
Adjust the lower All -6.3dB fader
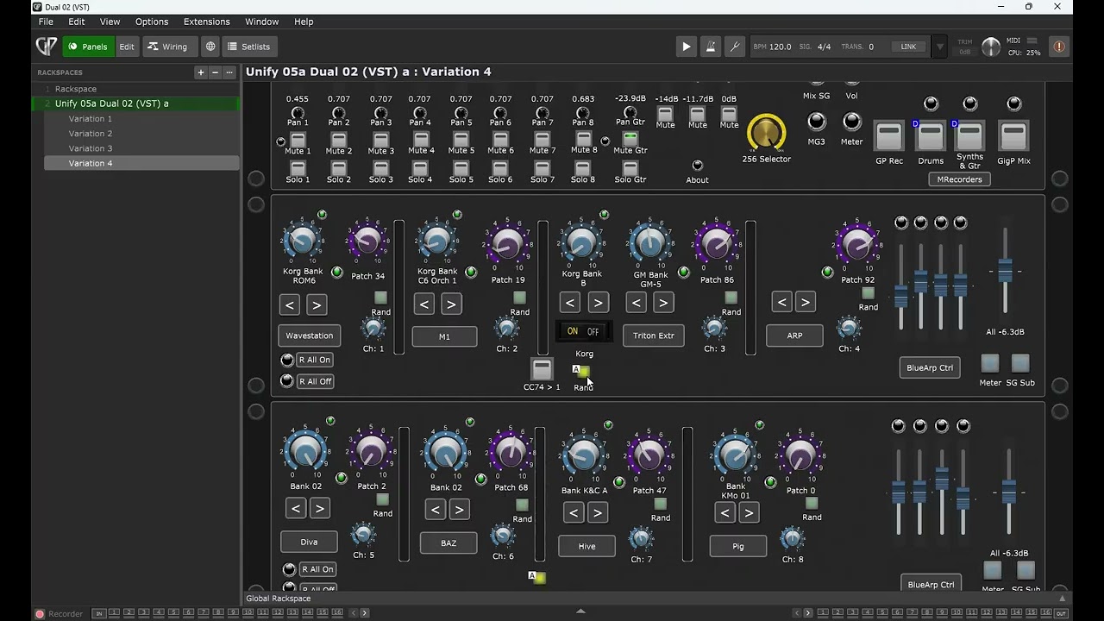(1008, 492)
